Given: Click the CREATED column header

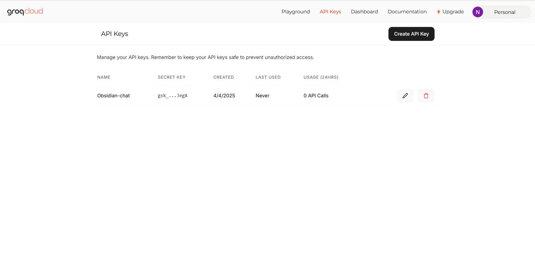Looking at the screenshot, I should click(x=224, y=77).
